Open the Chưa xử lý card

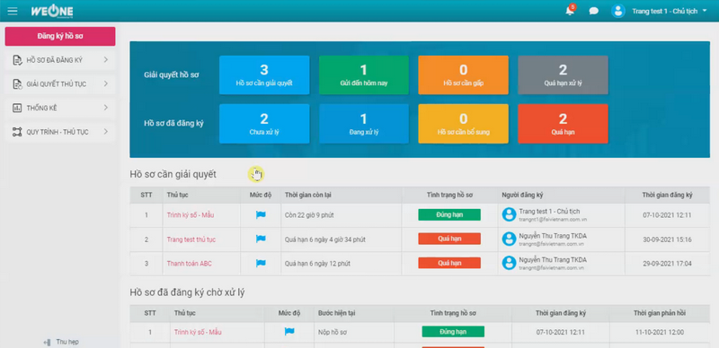click(x=264, y=124)
